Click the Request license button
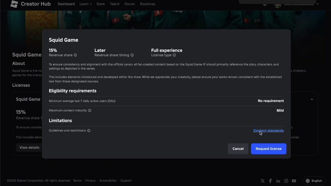This screenshot has width=331, height=186. tap(268, 149)
